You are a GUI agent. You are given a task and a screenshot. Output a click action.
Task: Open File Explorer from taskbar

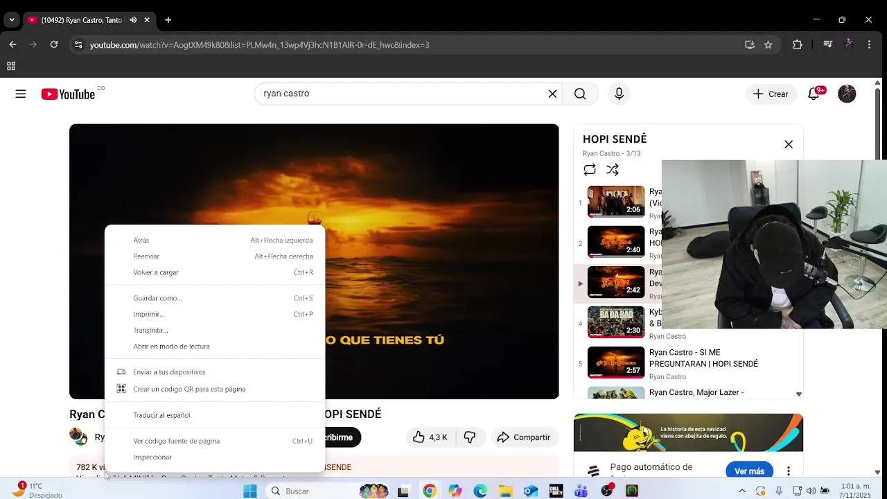pyautogui.click(x=506, y=491)
